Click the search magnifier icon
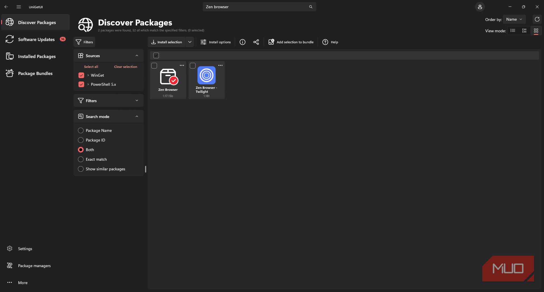The width and height of the screenshot is (544, 292). (311, 7)
